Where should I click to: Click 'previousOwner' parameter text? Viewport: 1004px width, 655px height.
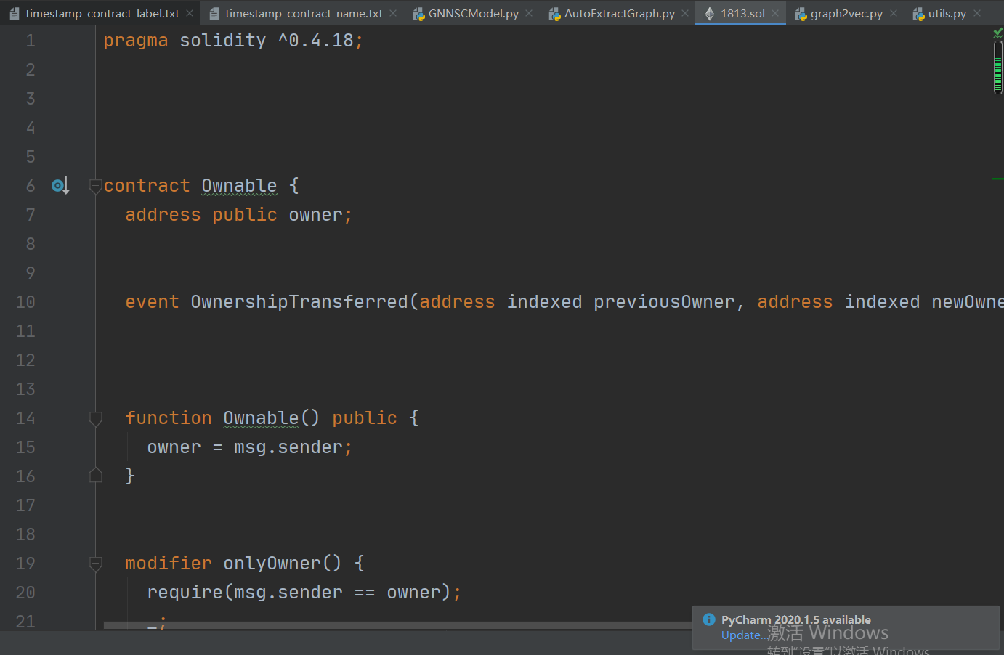point(664,302)
